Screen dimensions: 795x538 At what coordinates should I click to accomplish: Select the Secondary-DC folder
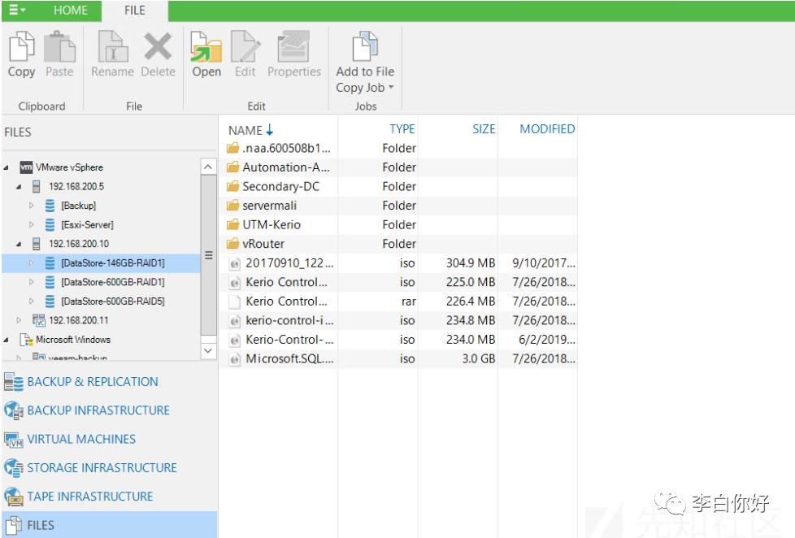point(281,187)
